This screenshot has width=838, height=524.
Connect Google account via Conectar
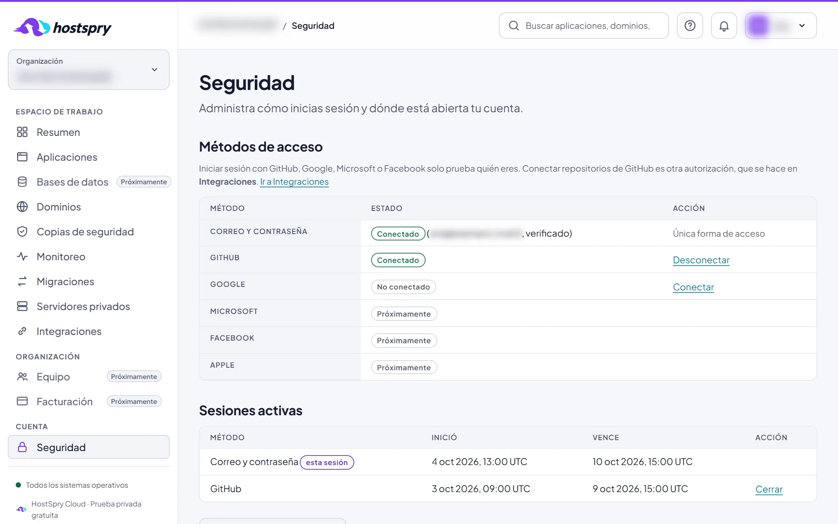[x=693, y=287]
